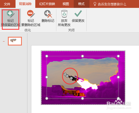Screen dimensions: 139x113
Task: Open the Format (格式) tab
Action: [x=81, y=4]
